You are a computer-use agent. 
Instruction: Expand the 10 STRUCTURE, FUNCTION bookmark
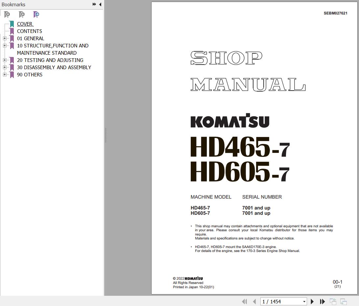point(5,46)
